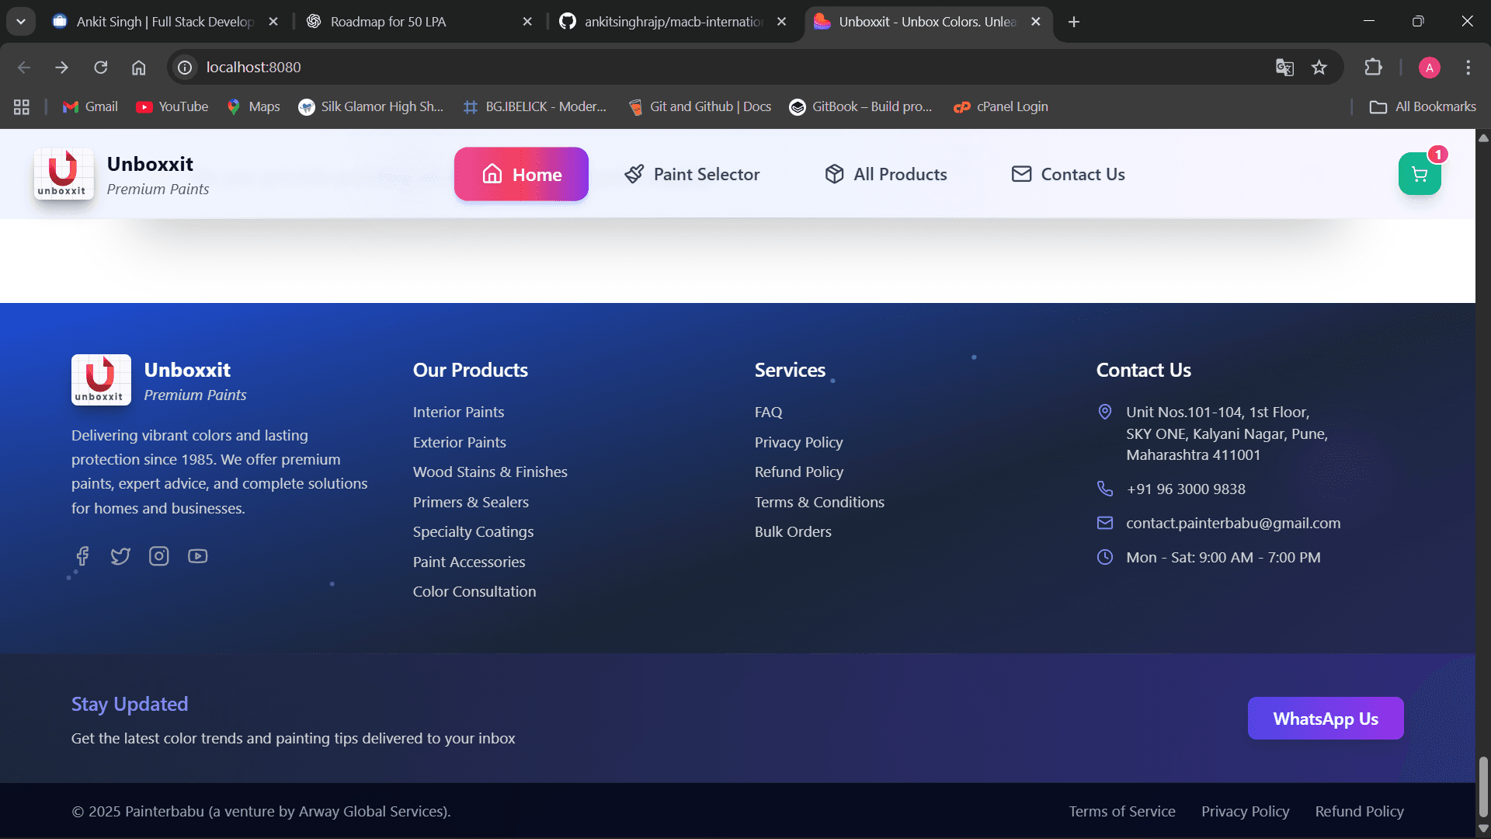Open the YouTube footer icon
1491x839 pixels.
(197, 556)
